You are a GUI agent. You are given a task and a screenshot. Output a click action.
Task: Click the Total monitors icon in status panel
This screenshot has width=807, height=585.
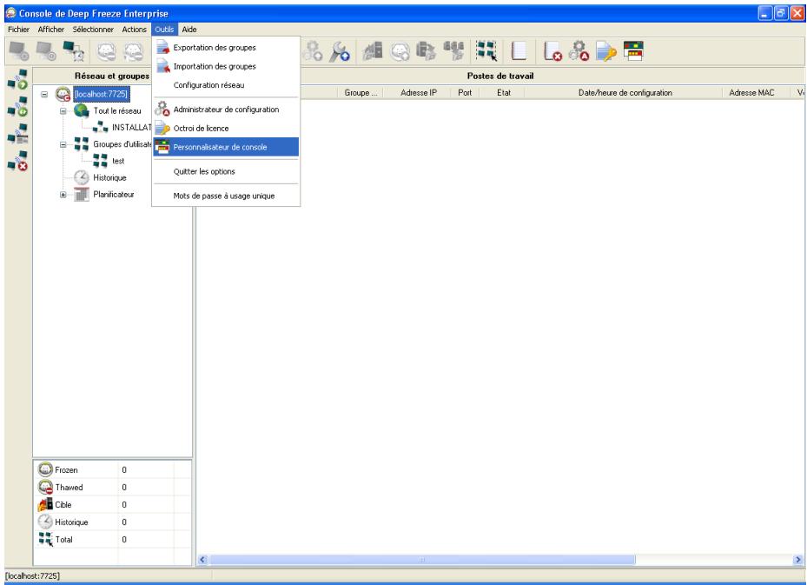(45, 539)
